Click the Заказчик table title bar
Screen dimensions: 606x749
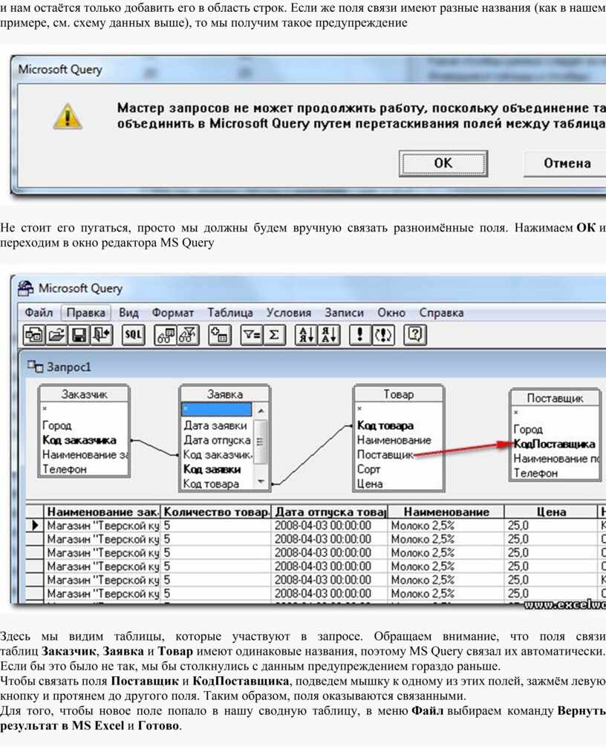84,394
